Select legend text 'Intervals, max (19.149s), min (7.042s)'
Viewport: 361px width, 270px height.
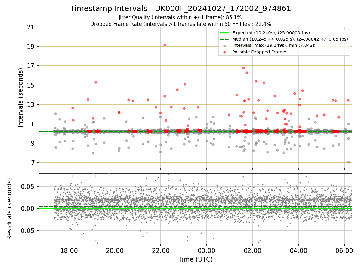point(274,46)
